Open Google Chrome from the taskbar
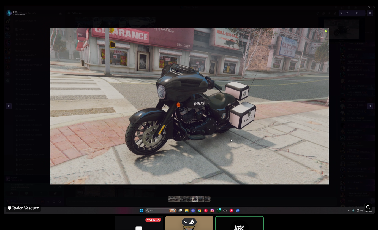Image resolution: width=378 pixels, height=230 pixels. coord(199,210)
